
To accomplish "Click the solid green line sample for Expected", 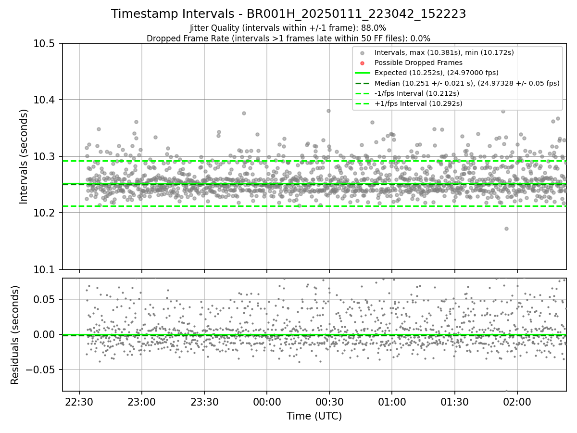I will tap(363, 73).
